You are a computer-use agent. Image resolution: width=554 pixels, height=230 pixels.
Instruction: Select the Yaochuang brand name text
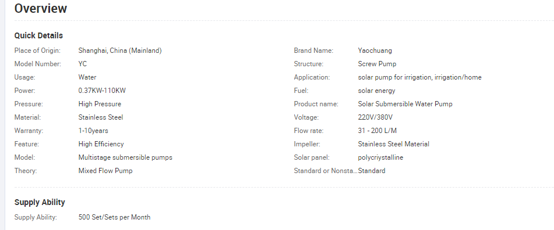coord(375,51)
